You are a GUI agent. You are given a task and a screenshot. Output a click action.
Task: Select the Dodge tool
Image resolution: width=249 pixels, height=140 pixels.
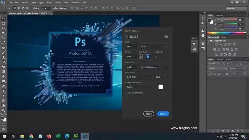click(3, 81)
